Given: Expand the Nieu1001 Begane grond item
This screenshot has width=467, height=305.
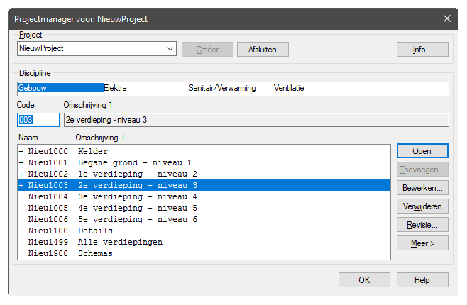Looking at the screenshot, I should 21,162.
